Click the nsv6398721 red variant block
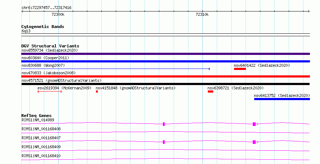 click(210, 92)
